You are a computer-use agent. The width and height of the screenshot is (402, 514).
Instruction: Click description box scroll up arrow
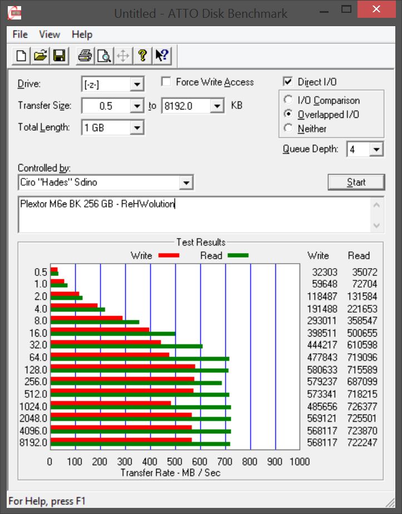click(376, 205)
